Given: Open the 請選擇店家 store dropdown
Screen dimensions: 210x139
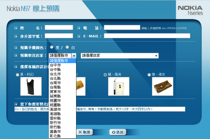Looking at the screenshot, I should [x=119, y=56].
